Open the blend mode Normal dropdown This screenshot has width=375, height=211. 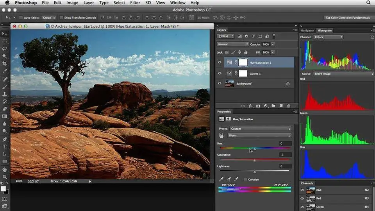233,45
